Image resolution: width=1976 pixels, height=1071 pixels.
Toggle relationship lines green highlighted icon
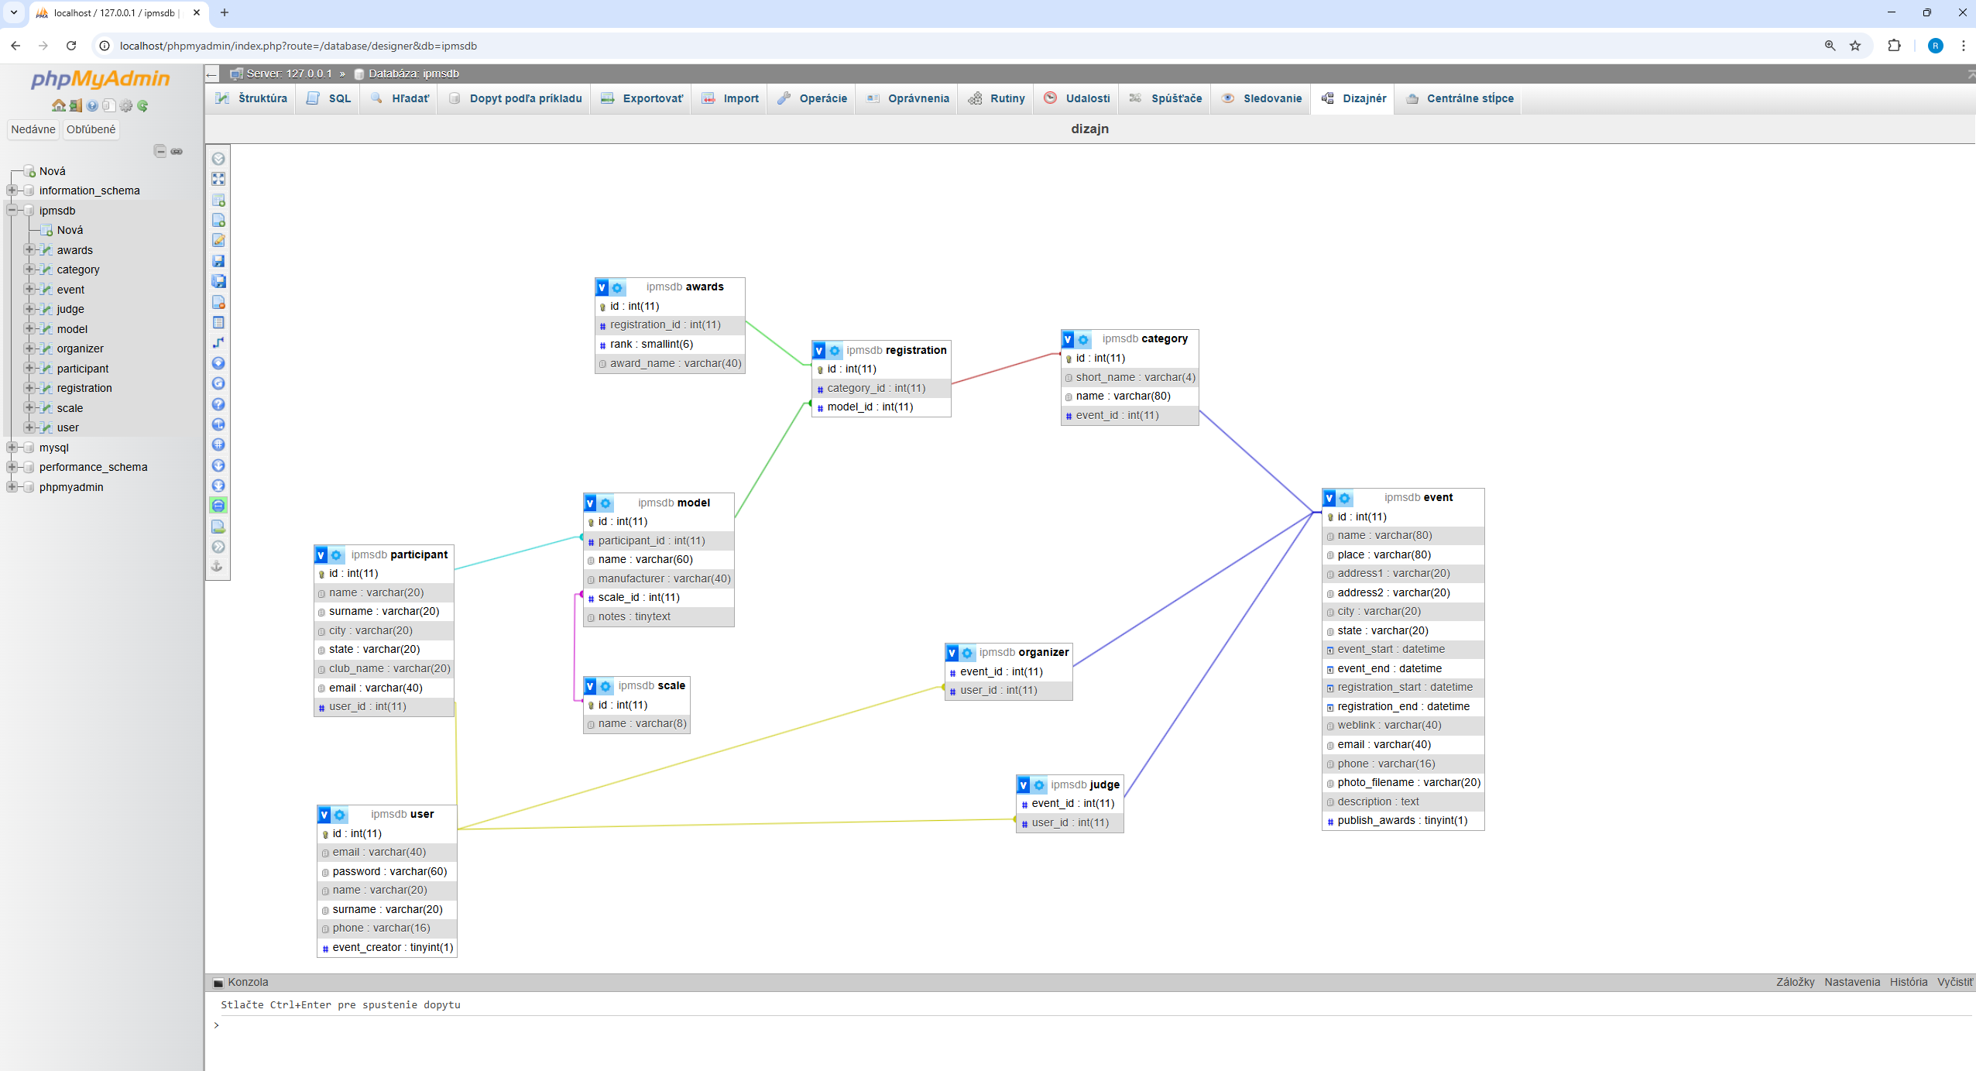coord(218,506)
